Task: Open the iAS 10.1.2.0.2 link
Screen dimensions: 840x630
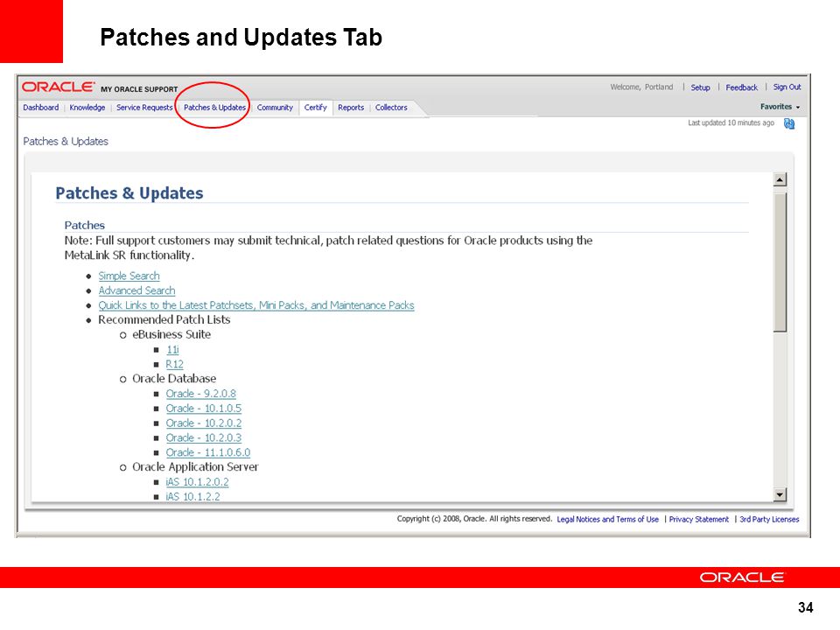Action: coord(197,482)
